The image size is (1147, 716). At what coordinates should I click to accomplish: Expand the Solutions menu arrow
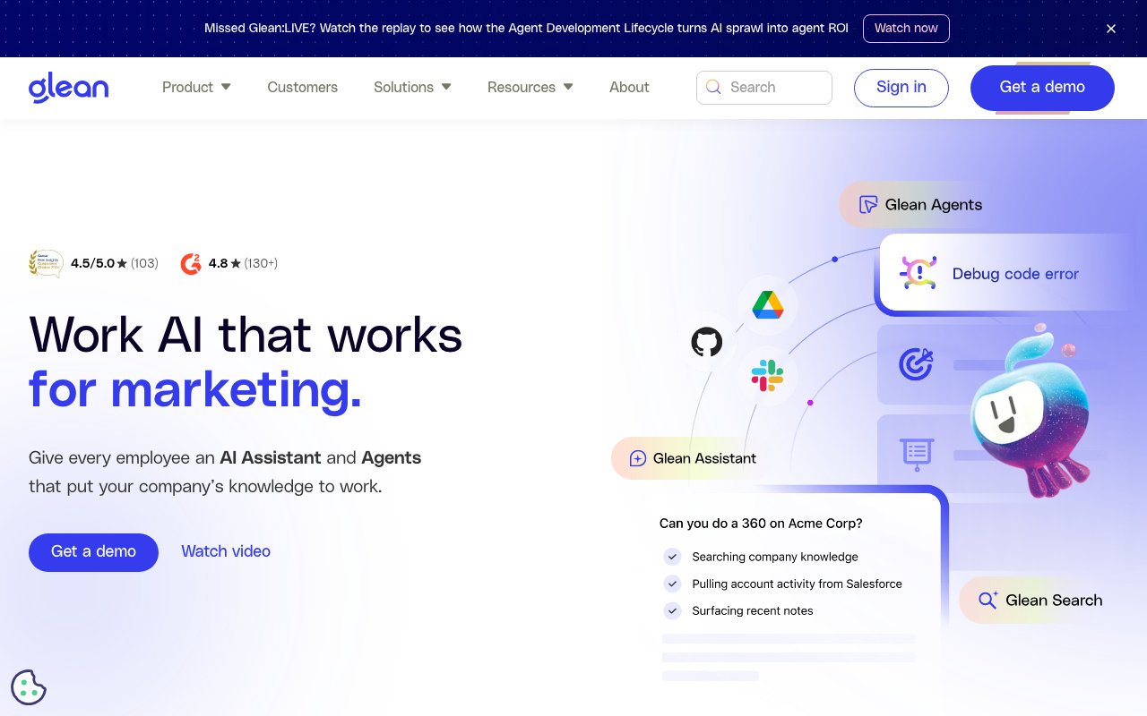pyautogui.click(x=446, y=87)
